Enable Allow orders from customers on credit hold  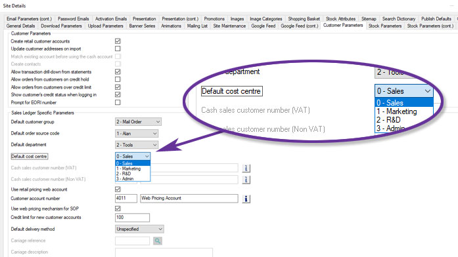118,79
